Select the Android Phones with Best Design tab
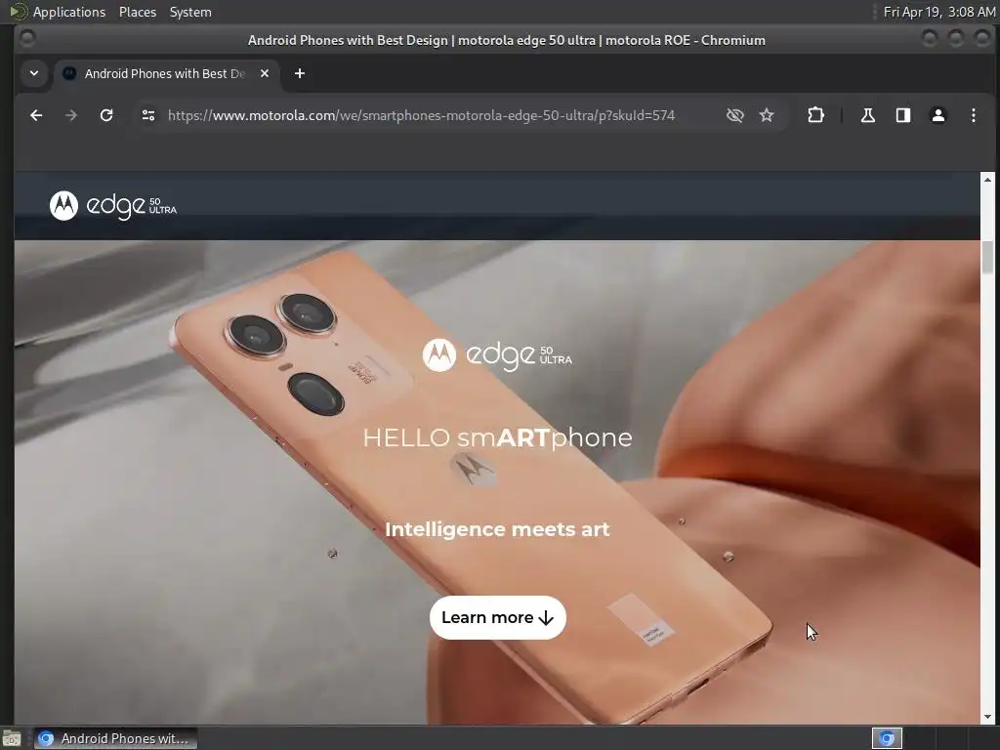The image size is (1000, 750). (x=164, y=73)
